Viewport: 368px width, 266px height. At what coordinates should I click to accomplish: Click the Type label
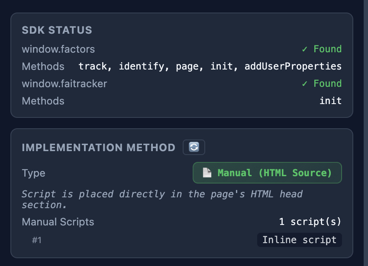click(33, 173)
